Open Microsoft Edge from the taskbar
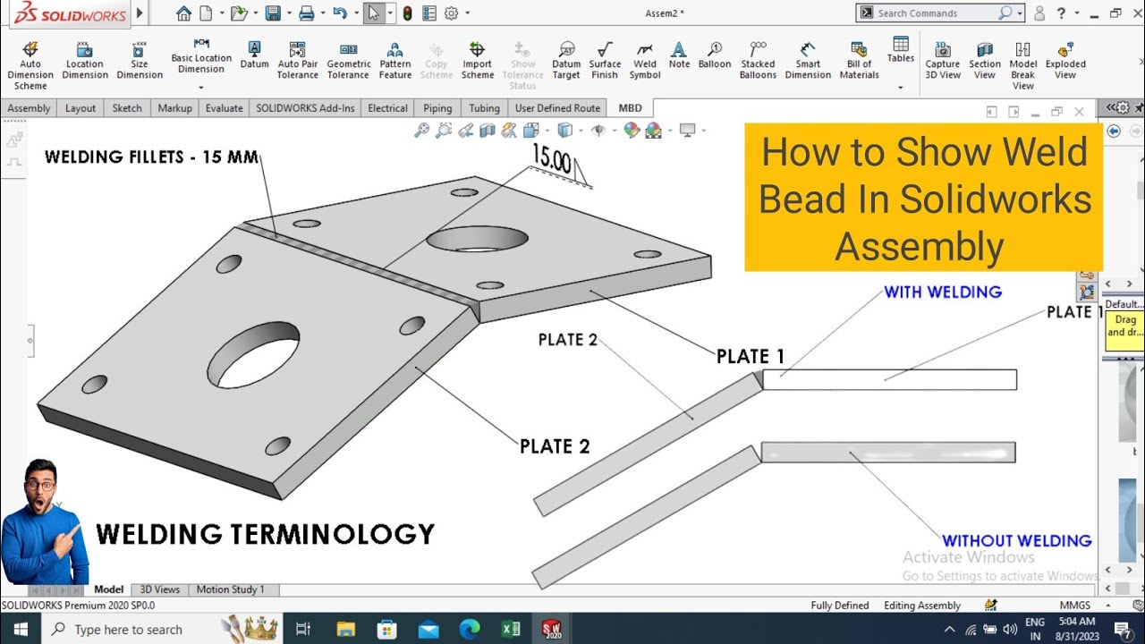The width and height of the screenshot is (1145, 644). coord(470,630)
